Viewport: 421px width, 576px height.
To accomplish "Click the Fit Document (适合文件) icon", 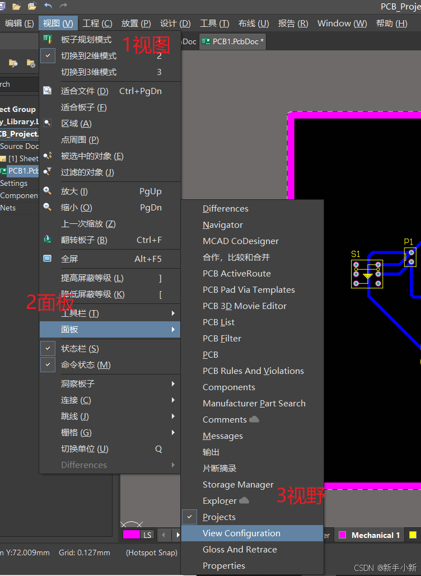I will (x=48, y=91).
